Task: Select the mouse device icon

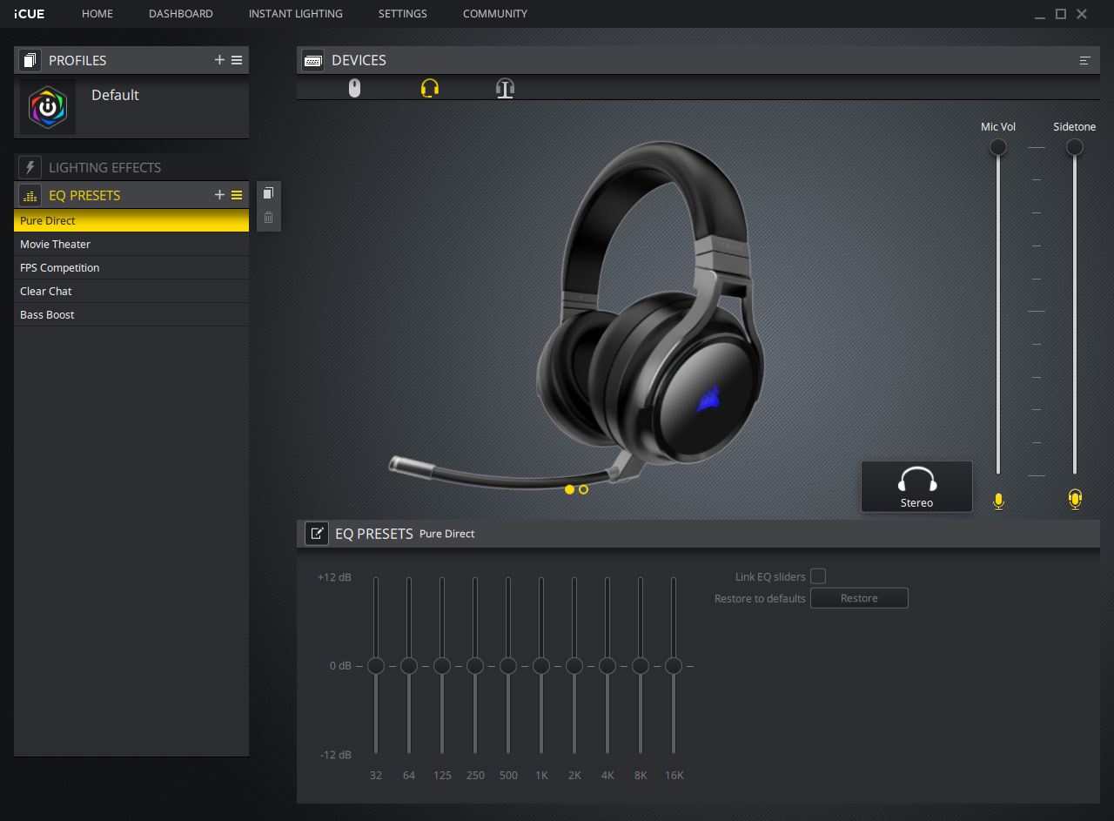Action: pos(354,88)
